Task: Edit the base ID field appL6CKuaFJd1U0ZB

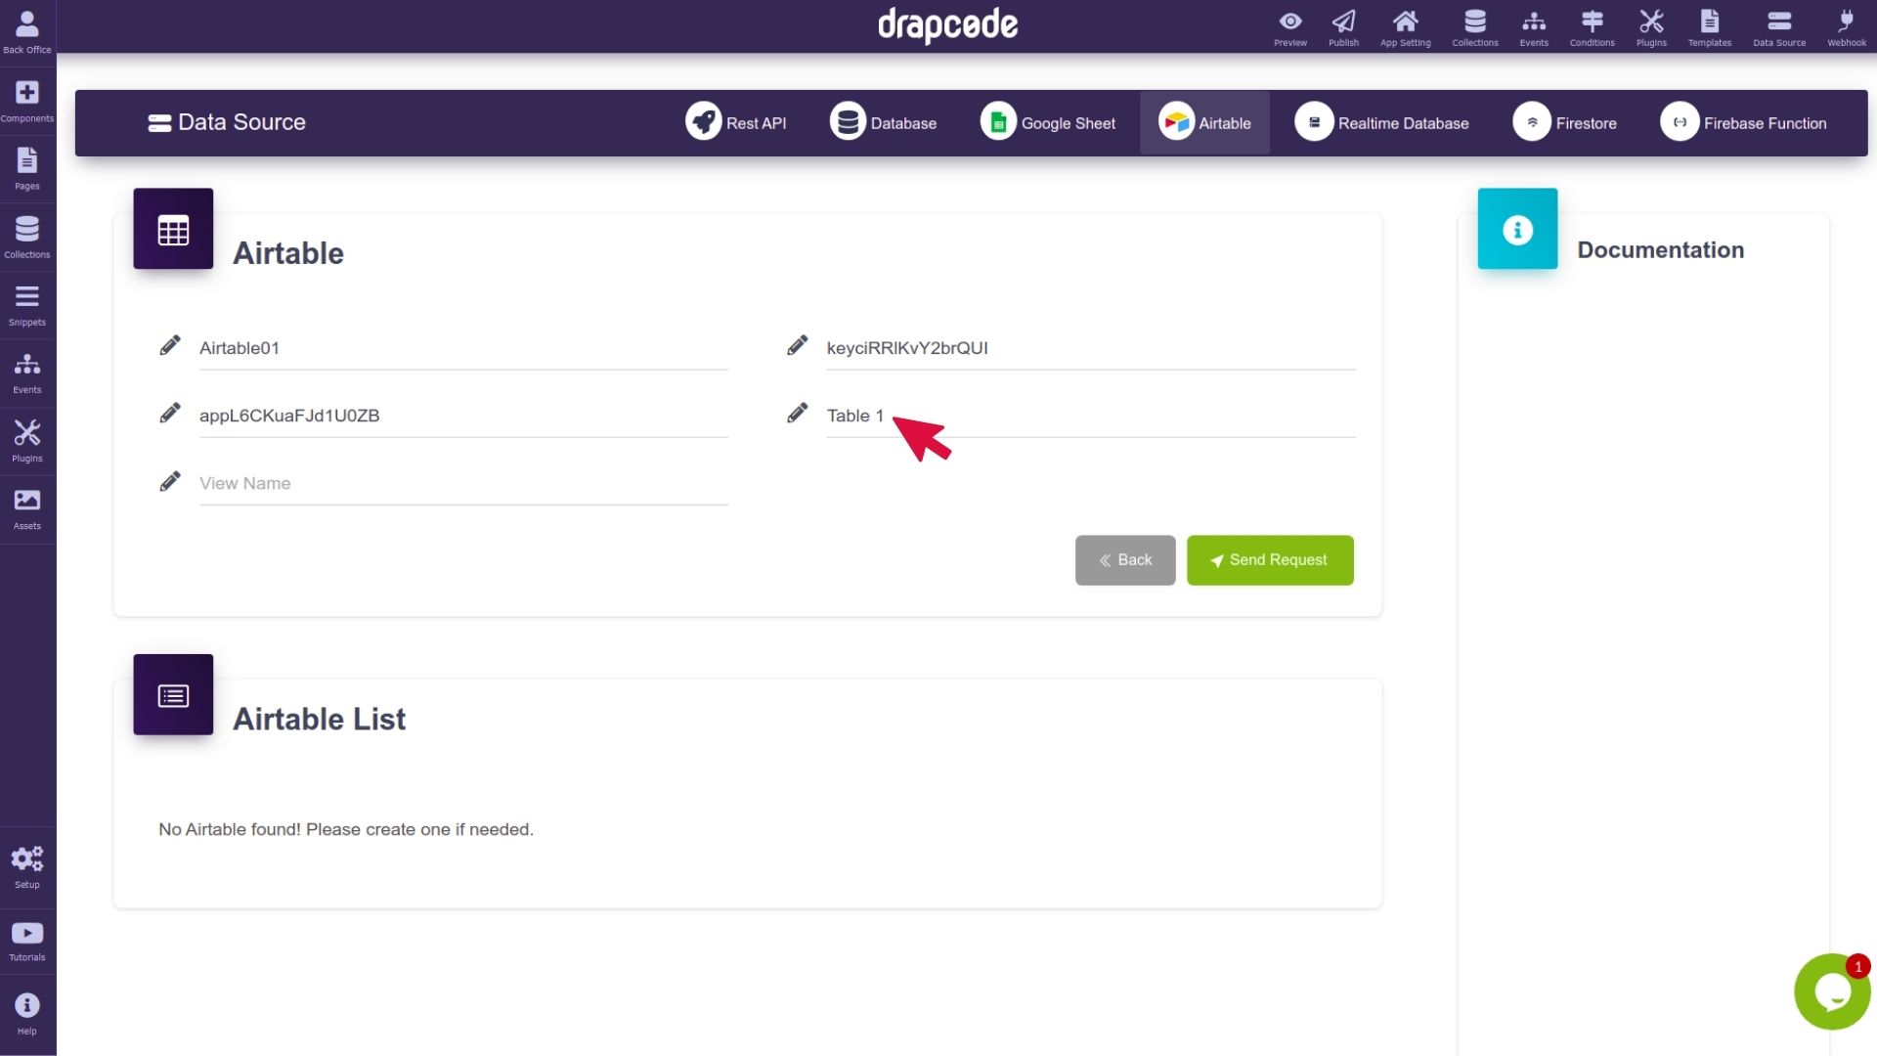Action: click(x=463, y=416)
